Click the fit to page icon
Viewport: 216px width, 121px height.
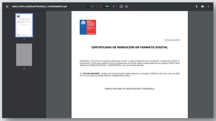click(x=121, y=7)
